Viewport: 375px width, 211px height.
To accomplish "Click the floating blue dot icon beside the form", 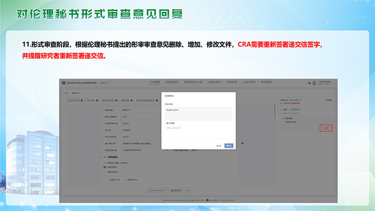I will pyautogui.click(x=242, y=143).
